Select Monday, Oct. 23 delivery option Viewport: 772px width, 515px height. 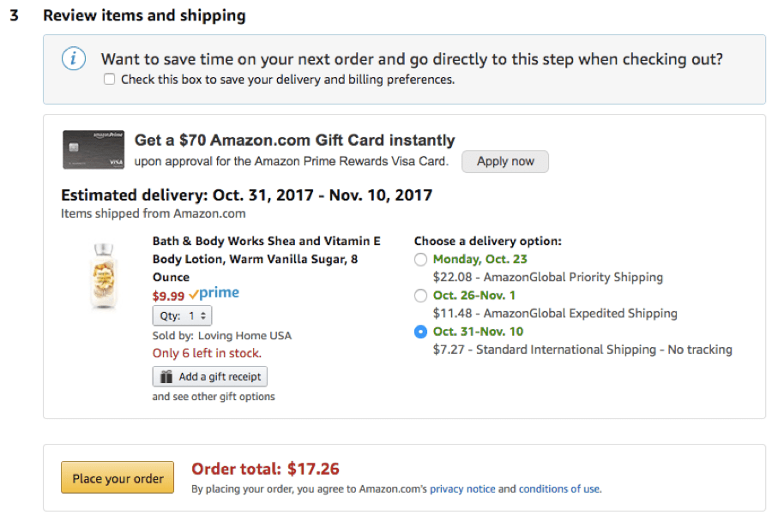pyautogui.click(x=420, y=259)
